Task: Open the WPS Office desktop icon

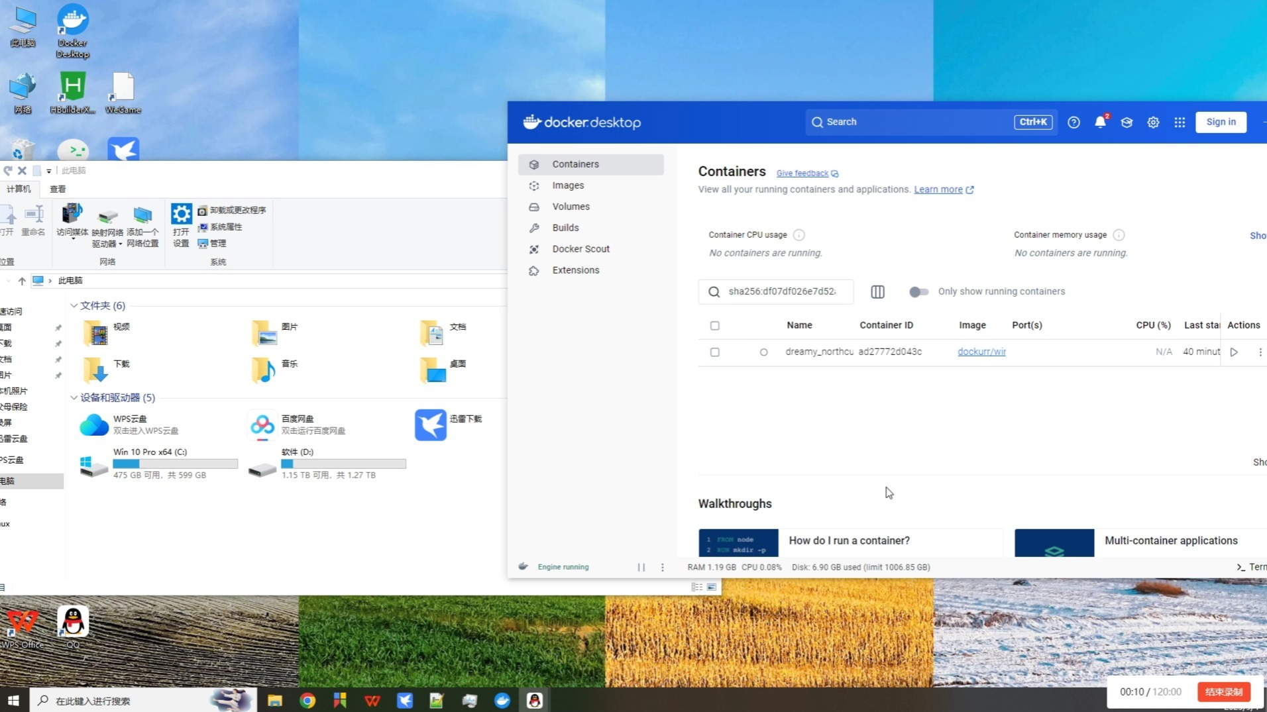Action: 22,627
